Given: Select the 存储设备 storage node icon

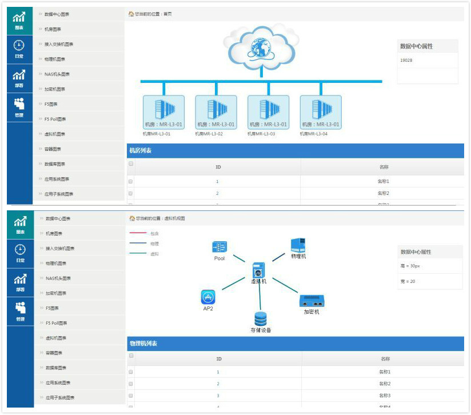Looking at the screenshot, I should click(x=261, y=319).
